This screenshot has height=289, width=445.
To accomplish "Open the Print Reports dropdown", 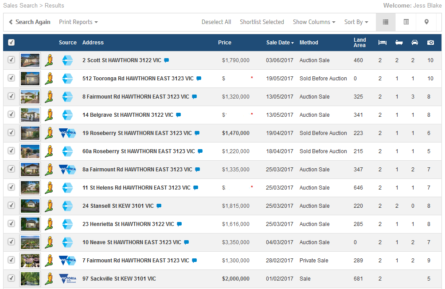I will [78, 22].
